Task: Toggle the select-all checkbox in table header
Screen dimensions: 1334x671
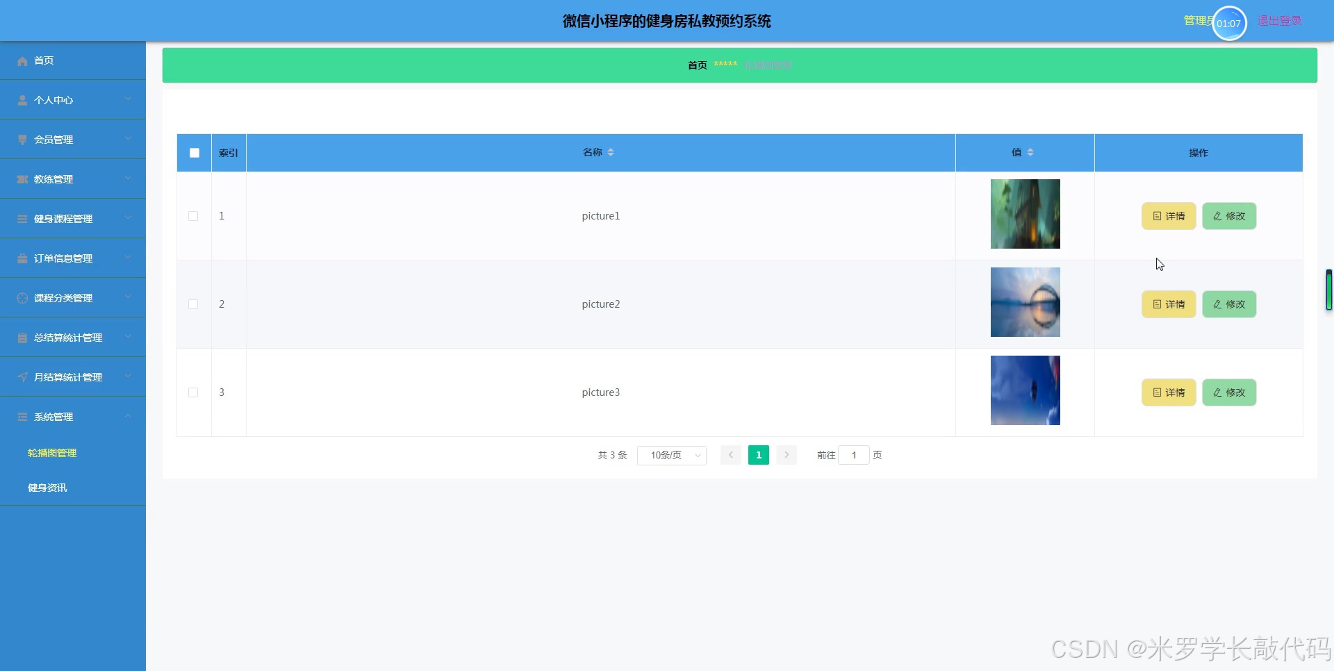Action: (x=195, y=153)
